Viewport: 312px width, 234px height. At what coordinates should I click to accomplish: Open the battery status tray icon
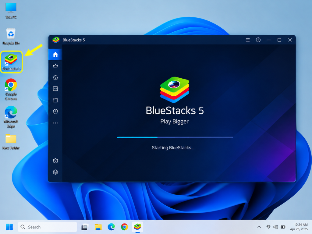pyautogui.click(x=283, y=227)
